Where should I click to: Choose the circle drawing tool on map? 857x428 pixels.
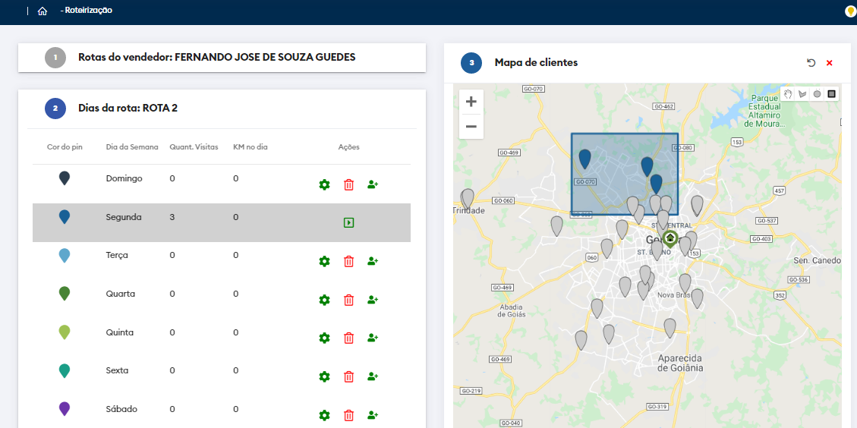817,94
